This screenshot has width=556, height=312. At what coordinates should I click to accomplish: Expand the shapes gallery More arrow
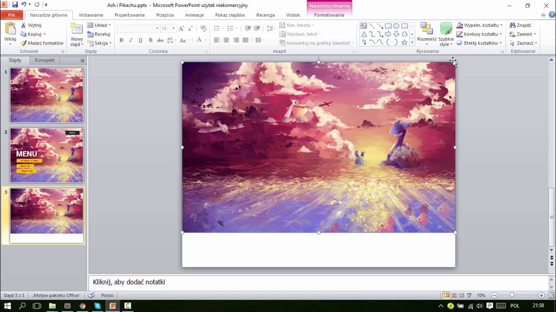point(412,43)
